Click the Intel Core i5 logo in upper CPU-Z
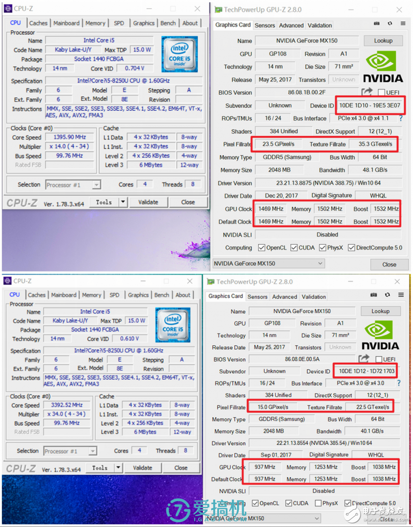The image size is (413, 527). [x=180, y=54]
